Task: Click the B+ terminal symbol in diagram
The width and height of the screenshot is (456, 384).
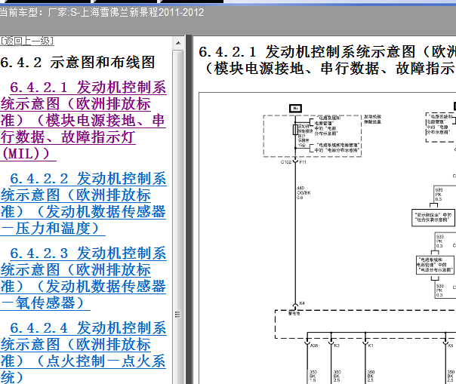Action: [x=295, y=109]
